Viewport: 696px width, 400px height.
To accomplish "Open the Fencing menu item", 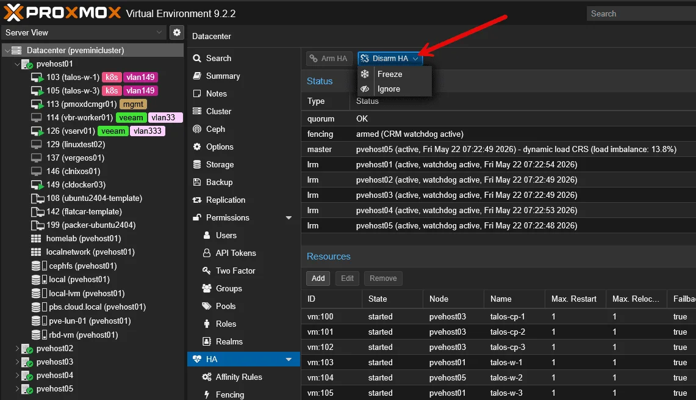I will pyautogui.click(x=243, y=395).
